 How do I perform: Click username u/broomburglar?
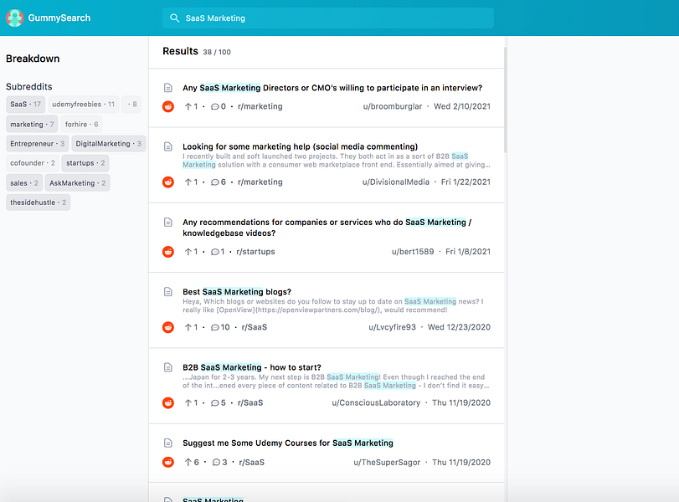tap(393, 106)
